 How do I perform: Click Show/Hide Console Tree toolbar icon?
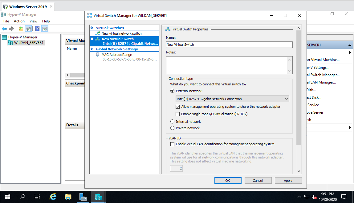(x=28, y=29)
